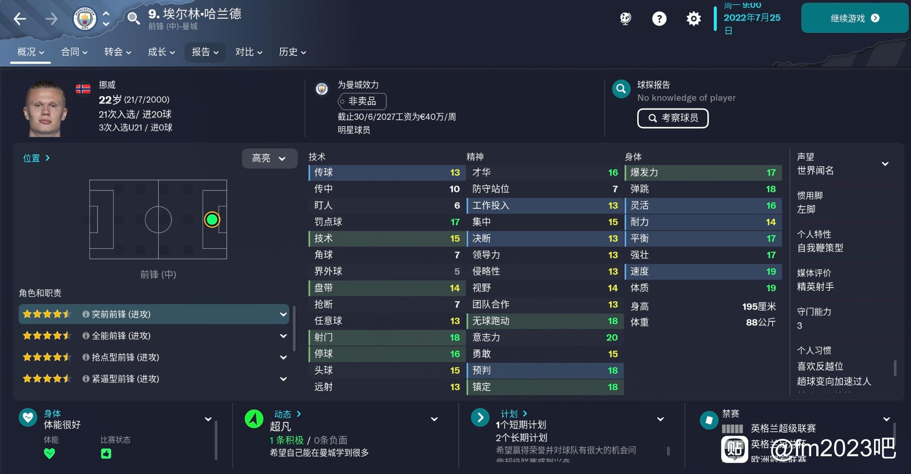Open the 转会 menu tab

pyautogui.click(x=118, y=52)
